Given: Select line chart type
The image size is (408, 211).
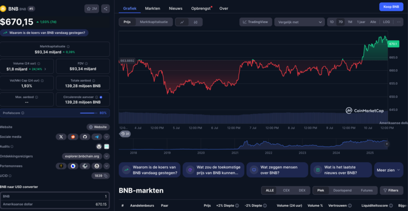Looking at the screenshot, I should 182,22.
